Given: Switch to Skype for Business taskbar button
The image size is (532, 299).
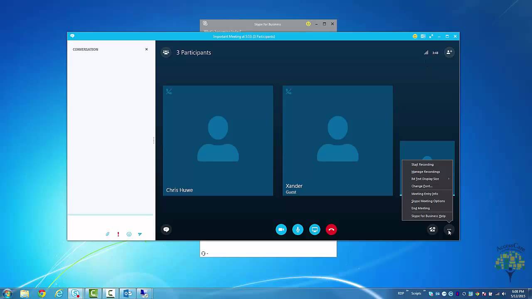Looking at the screenshot, I should [x=75, y=294].
